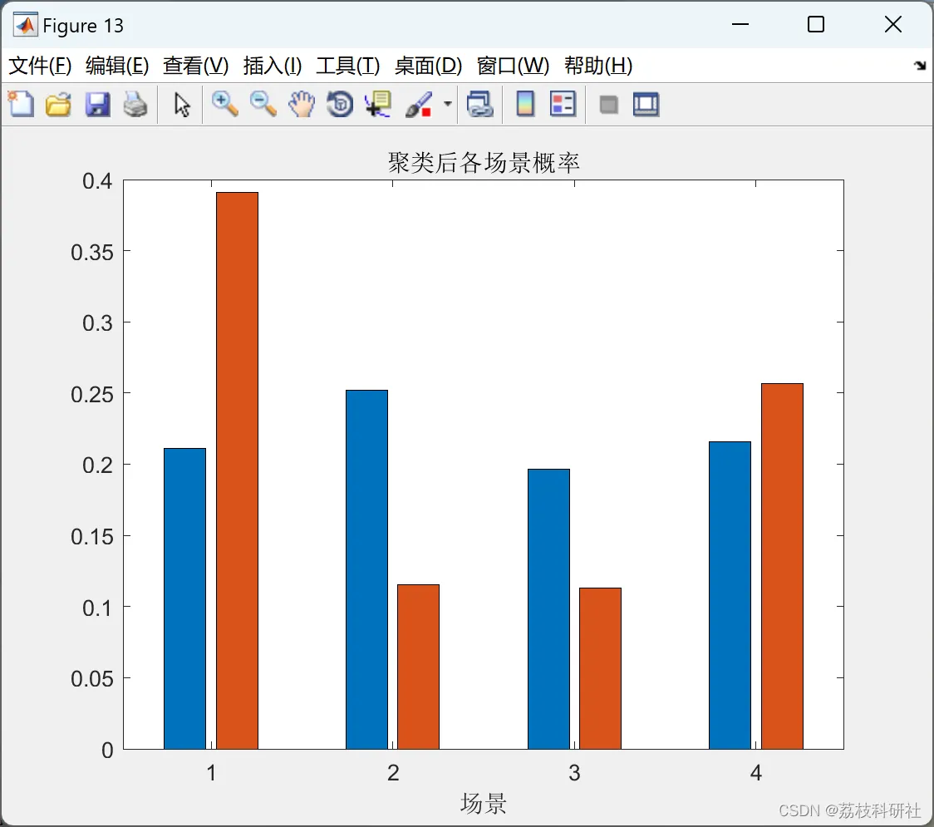This screenshot has width=934, height=827.
Task: Click the Hide Plot Tools icon
Action: (x=608, y=106)
